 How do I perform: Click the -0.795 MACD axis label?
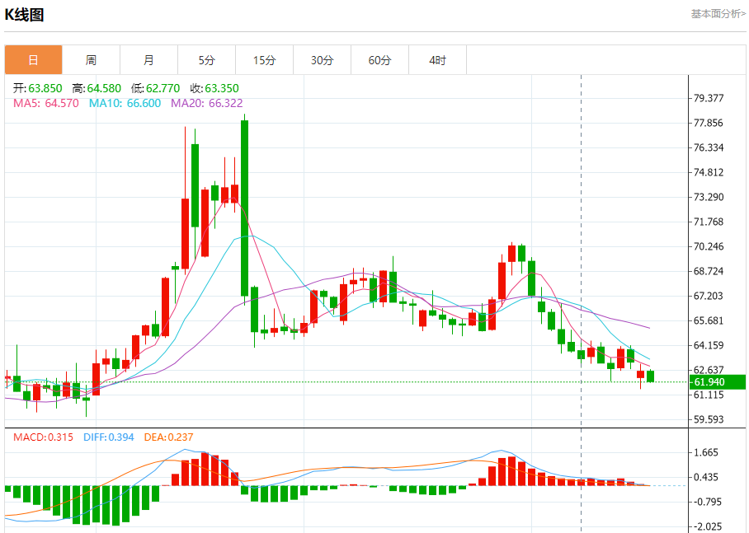708,502
